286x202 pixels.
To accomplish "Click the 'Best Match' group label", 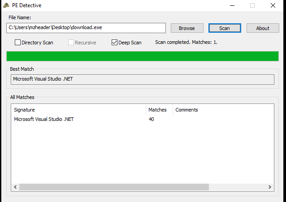I will (22, 69).
